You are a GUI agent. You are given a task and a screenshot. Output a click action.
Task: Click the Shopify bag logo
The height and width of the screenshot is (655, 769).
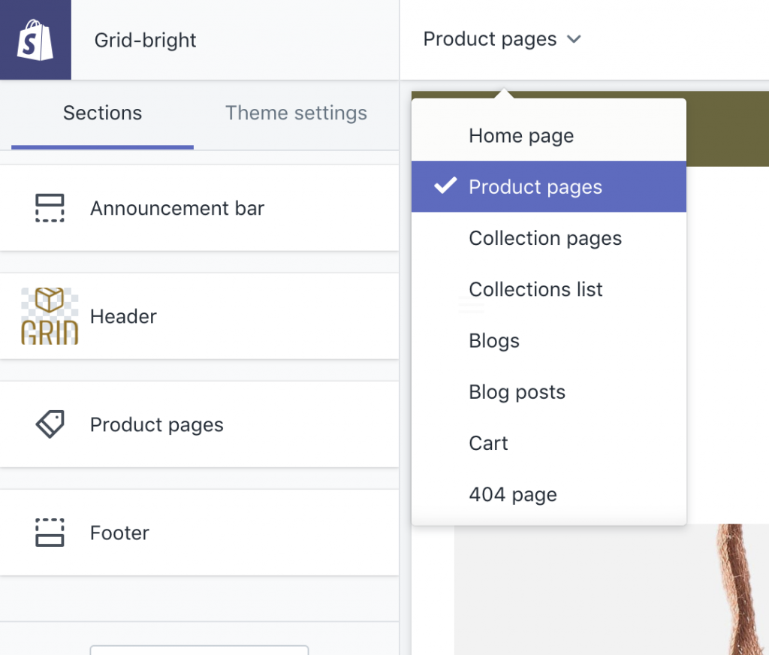tap(35, 40)
